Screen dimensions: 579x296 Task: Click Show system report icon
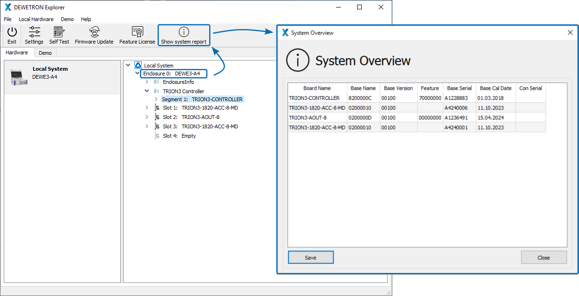point(184,32)
